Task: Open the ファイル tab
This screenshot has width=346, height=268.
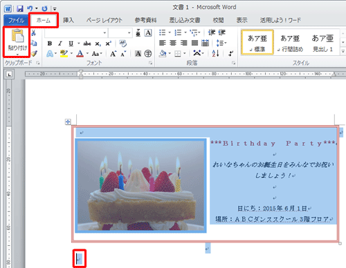Action: click(x=16, y=20)
